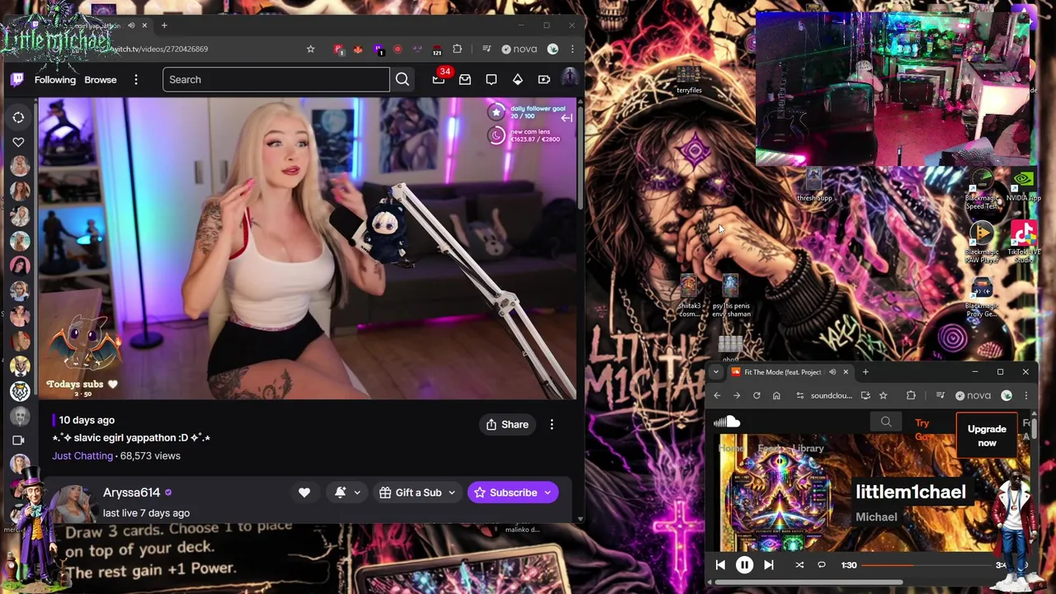Go to Following on Twitch
This screenshot has width=1056, height=594.
54,79
